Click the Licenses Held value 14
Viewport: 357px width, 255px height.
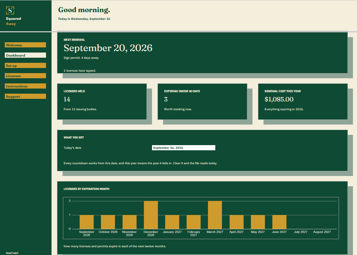67,99
